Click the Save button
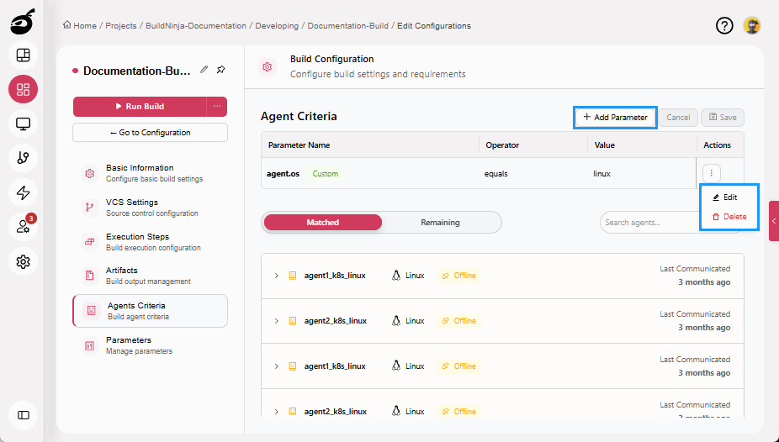The height and width of the screenshot is (442, 779). point(723,118)
